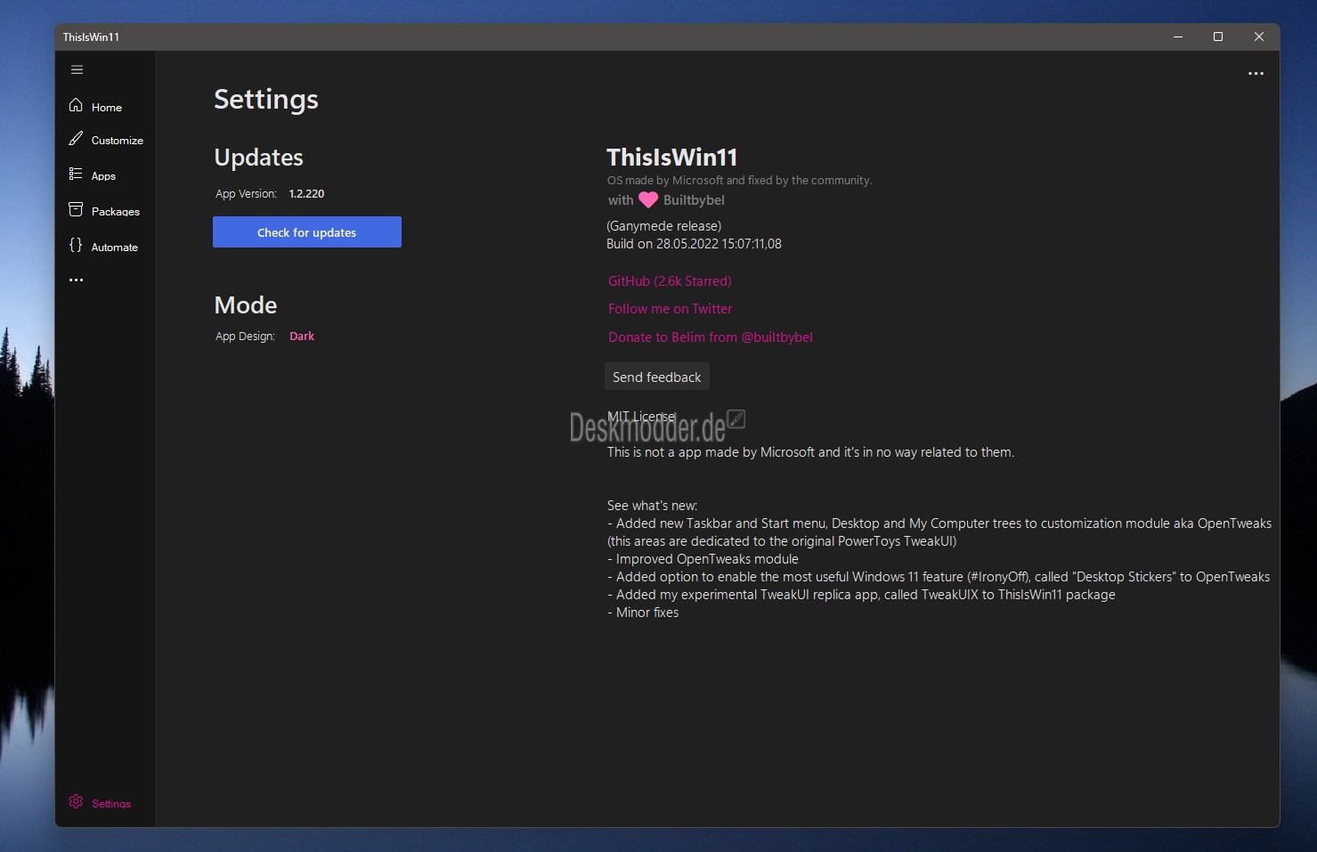1317x852 pixels.
Task: Open the Customize section
Action: tap(118, 141)
